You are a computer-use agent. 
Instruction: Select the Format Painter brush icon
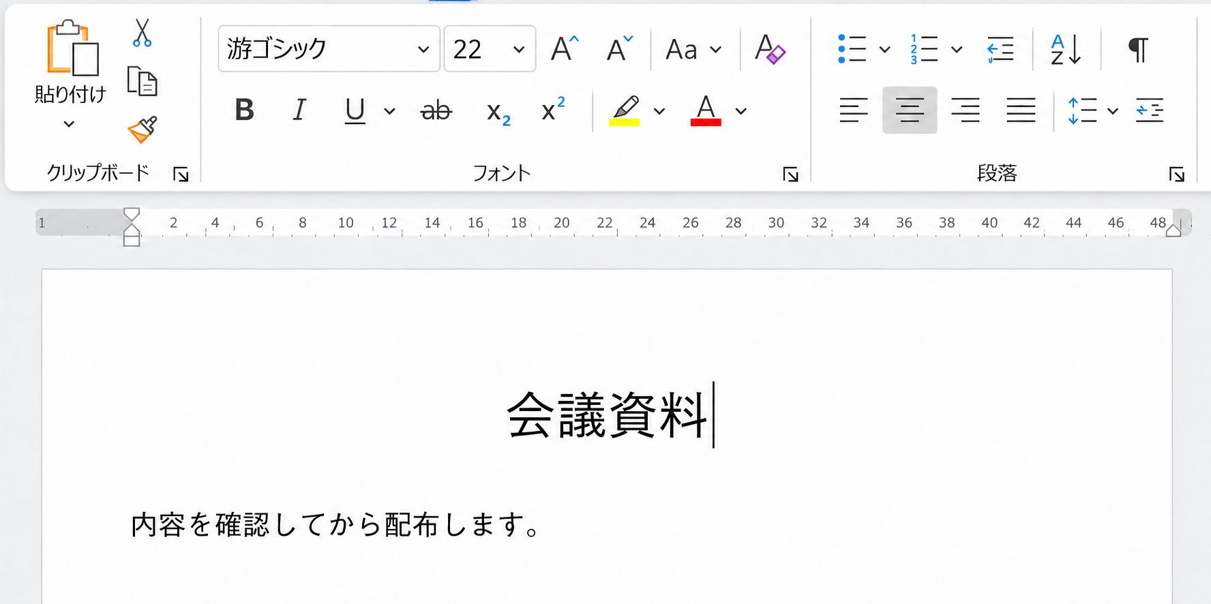tap(142, 130)
